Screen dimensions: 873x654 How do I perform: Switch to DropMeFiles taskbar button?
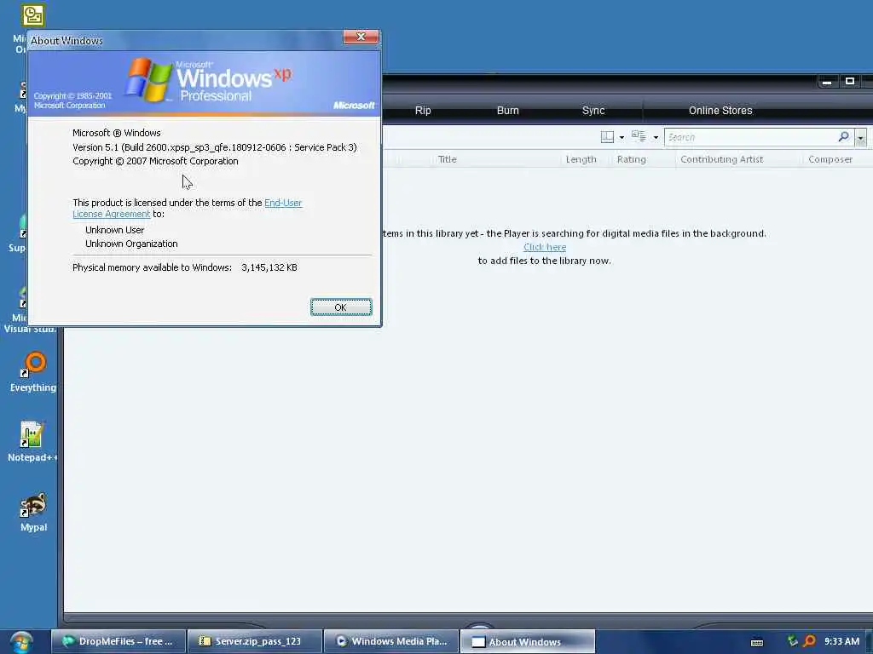point(118,641)
